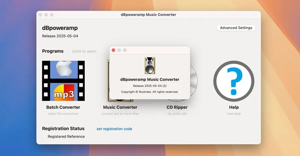Open the Advanced Settings button
Image resolution: width=300 pixels, height=156 pixels.
(x=236, y=28)
